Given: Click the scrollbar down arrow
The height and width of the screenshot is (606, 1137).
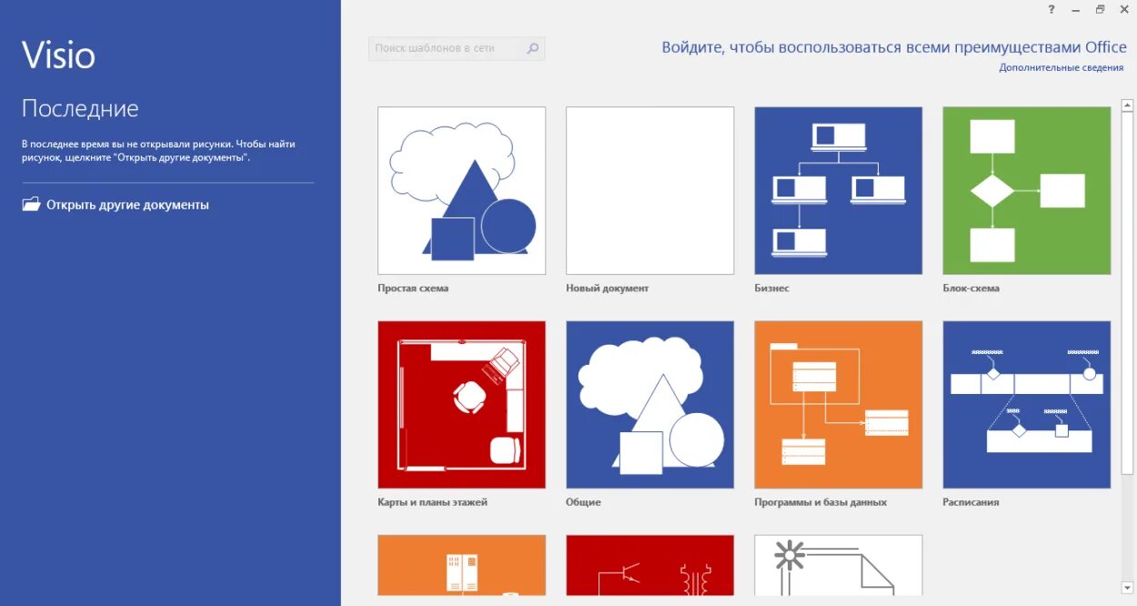Looking at the screenshot, I should pyautogui.click(x=1129, y=586).
